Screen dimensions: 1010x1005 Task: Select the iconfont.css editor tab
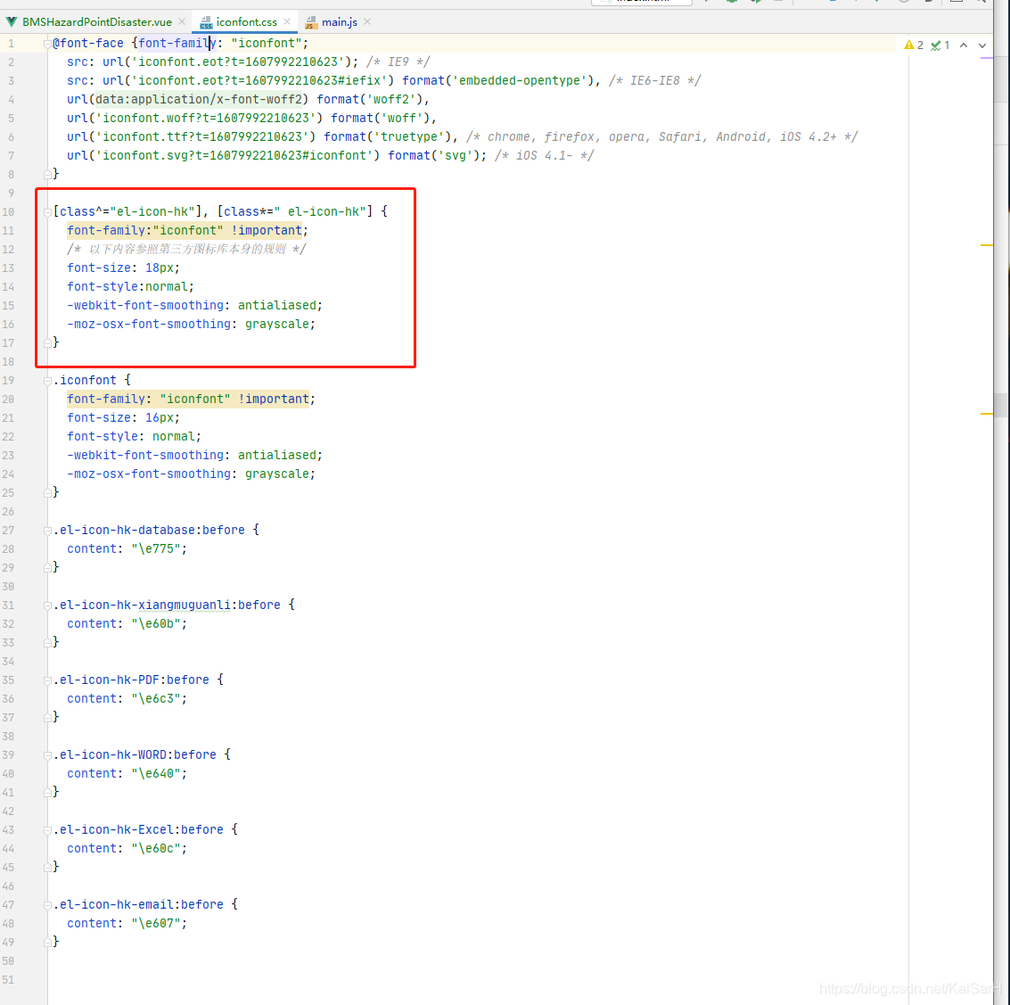tap(246, 22)
